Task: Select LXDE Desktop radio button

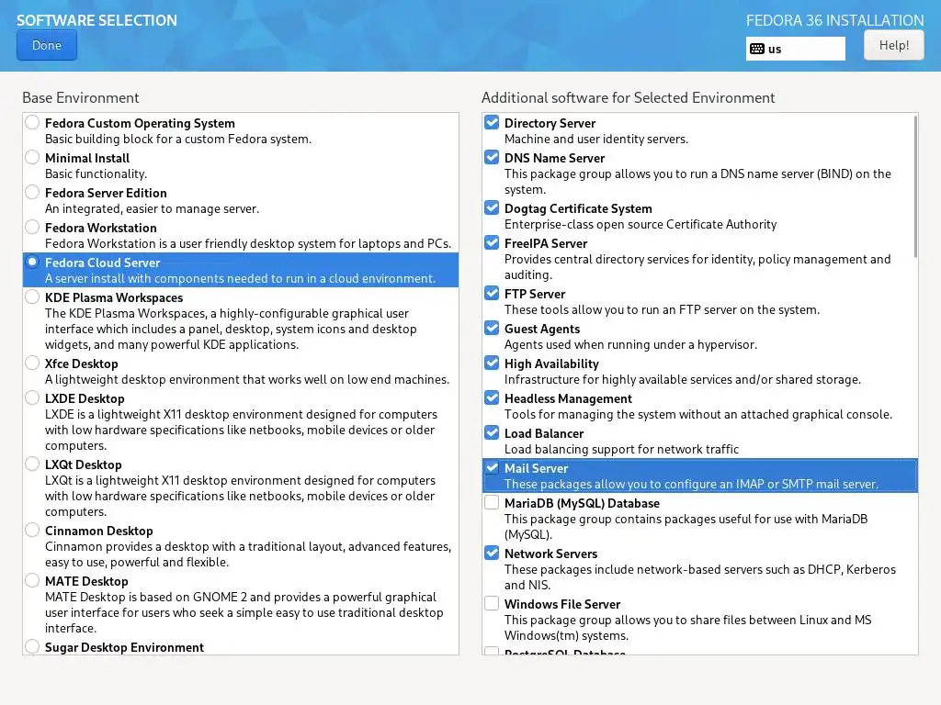Action: (x=32, y=397)
